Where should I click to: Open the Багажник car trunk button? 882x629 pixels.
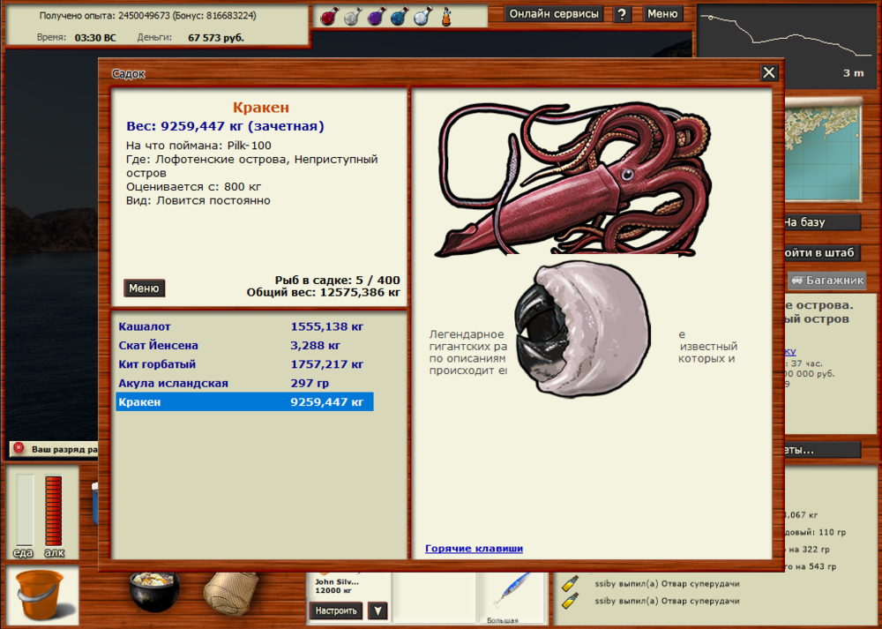pyautogui.click(x=827, y=281)
